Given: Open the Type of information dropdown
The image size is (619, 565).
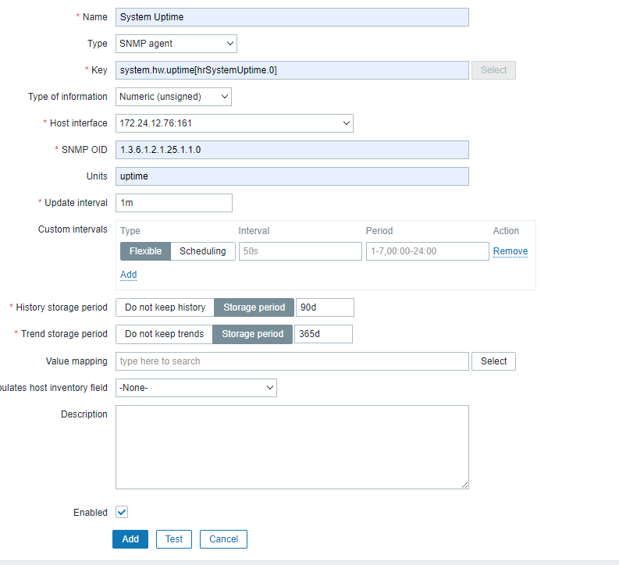Looking at the screenshot, I should [173, 97].
